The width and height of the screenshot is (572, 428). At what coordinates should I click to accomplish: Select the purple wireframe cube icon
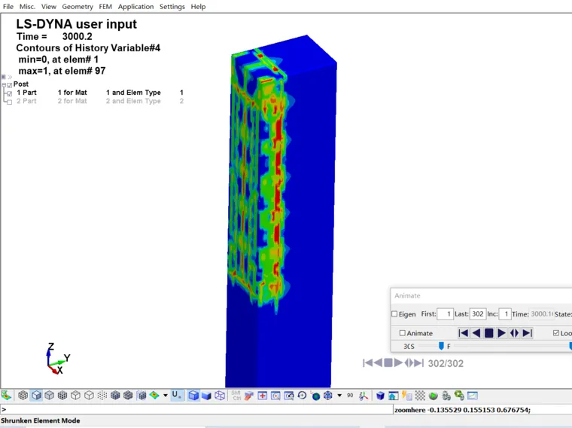point(220,396)
